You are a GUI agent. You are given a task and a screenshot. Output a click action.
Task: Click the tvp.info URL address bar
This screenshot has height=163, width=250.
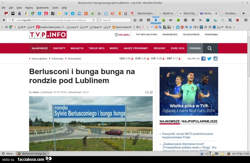[x=51, y=20]
